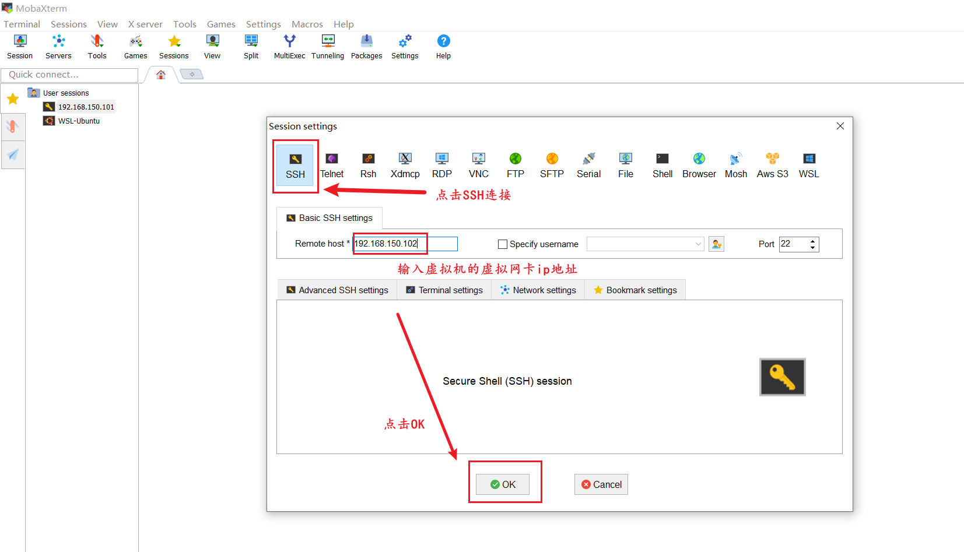964x552 pixels.
Task: Open the Tools menu
Action: pyautogui.click(x=185, y=24)
